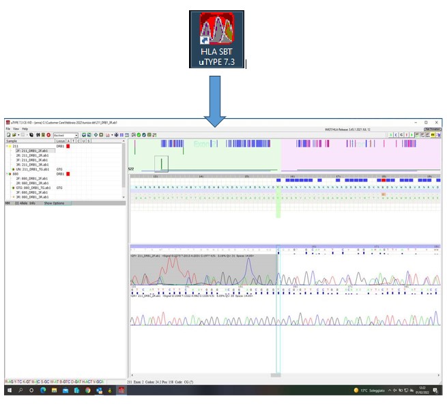
Task: Collapse the sample 211 tree node
Action: [x=8, y=146]
